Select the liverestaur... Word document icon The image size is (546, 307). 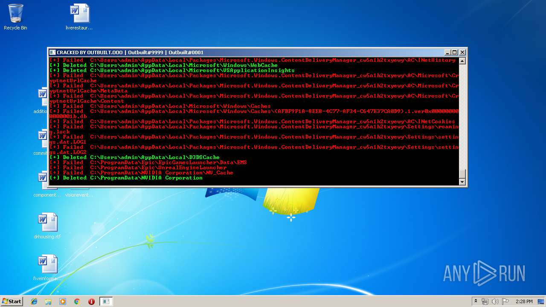click(x=79, y=17)
